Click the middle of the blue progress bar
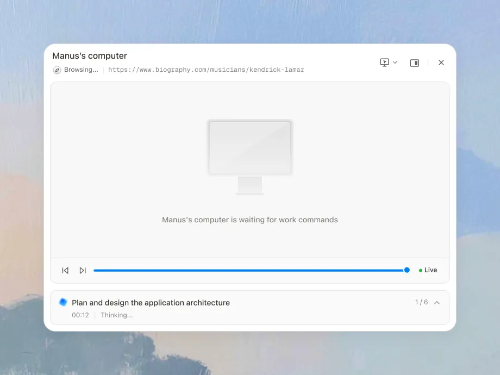500x375 pixels. pos(250,270)
